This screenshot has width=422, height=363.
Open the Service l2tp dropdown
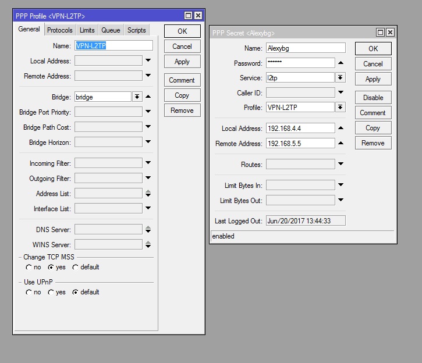[x=341, y=77]
